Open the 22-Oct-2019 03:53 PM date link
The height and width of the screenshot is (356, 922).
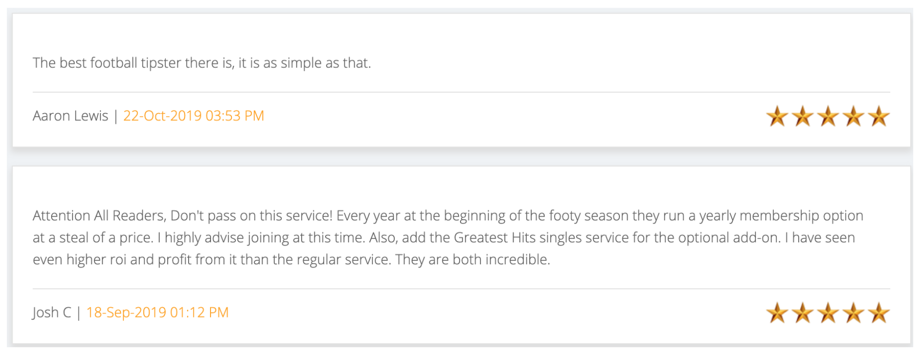pos(193,116)
